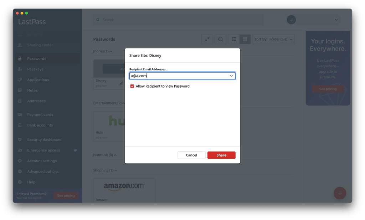
Task: Open Security dashboard
Action: [44, 140]
